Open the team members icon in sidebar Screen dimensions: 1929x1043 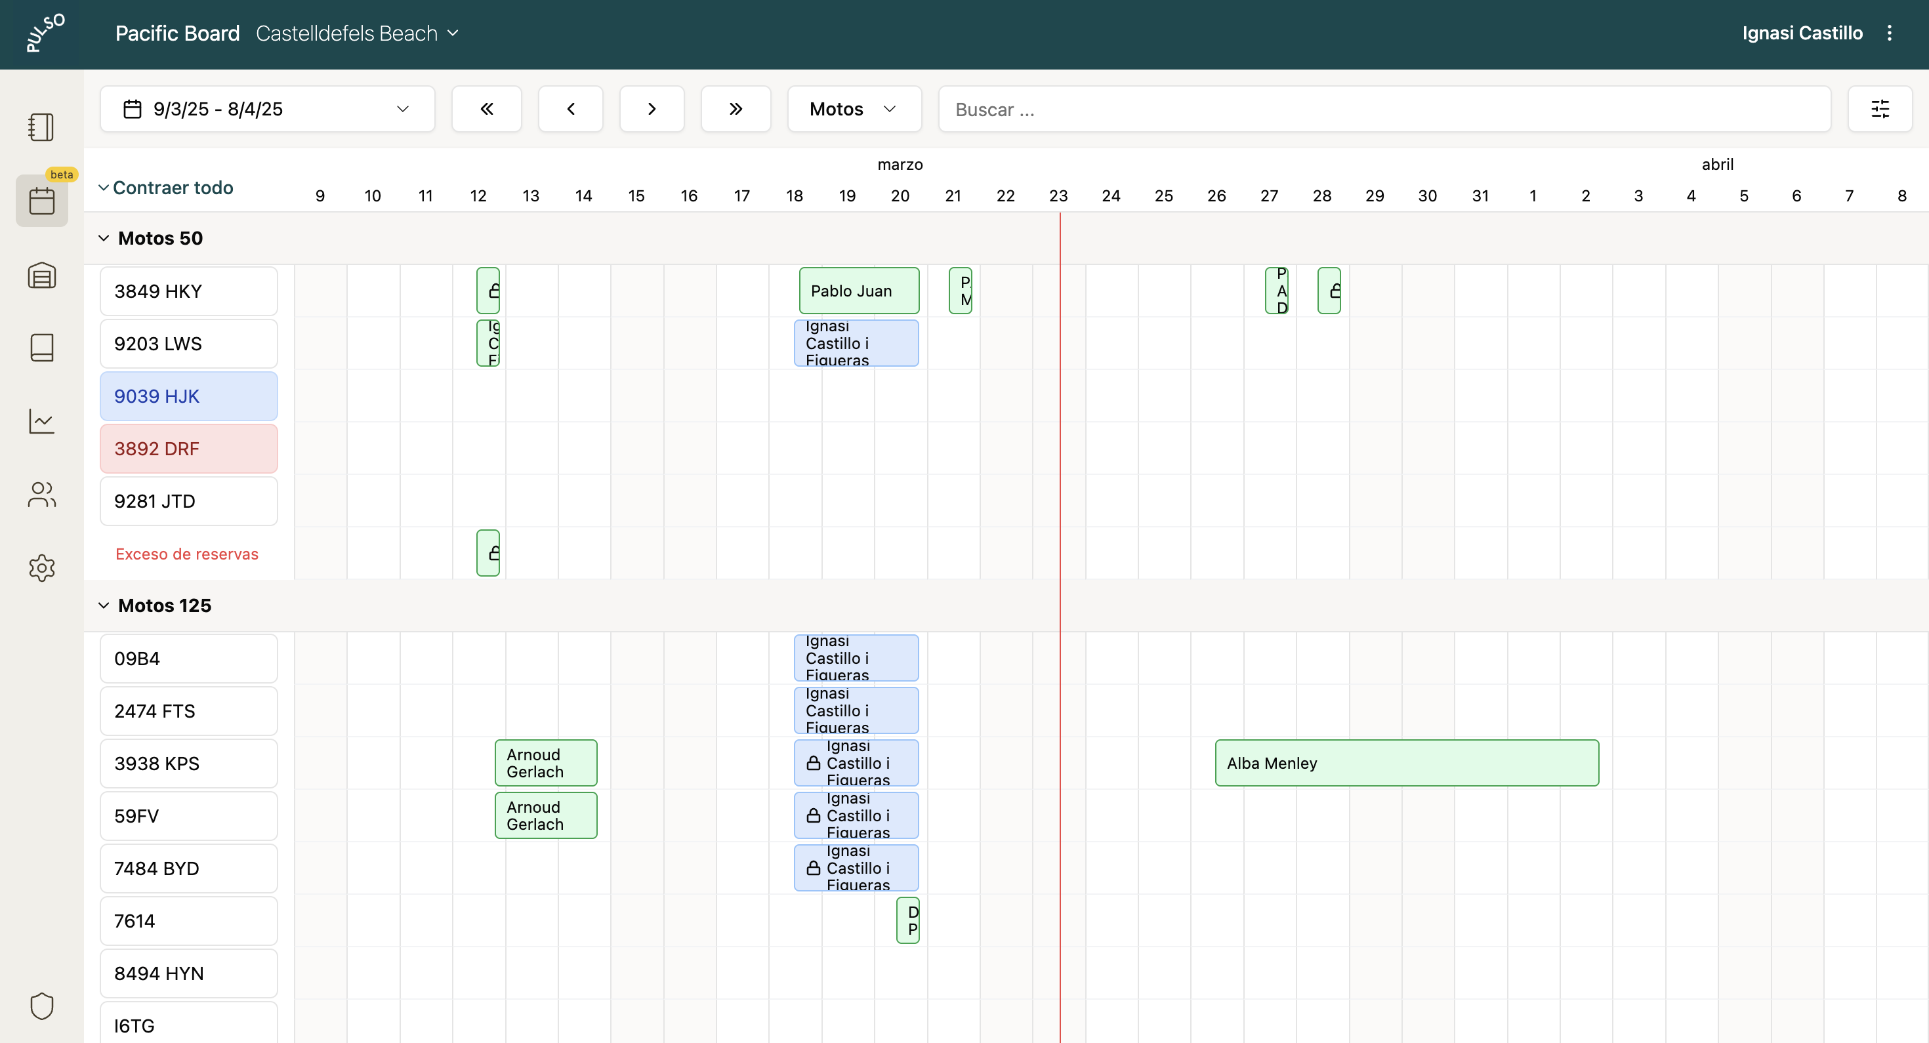pyautogui.click(x=41, y=494)
